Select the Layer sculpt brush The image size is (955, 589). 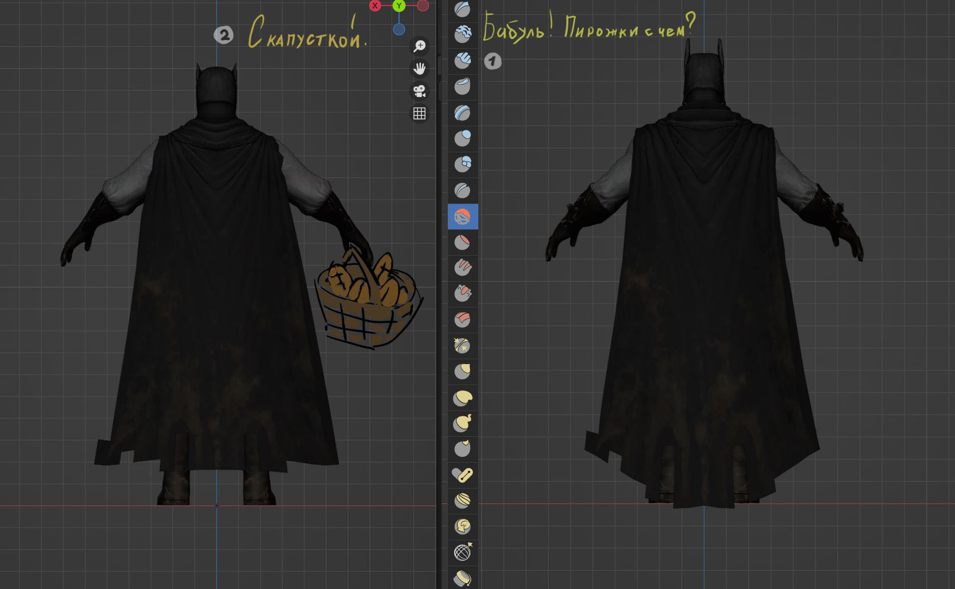(463, 112)
